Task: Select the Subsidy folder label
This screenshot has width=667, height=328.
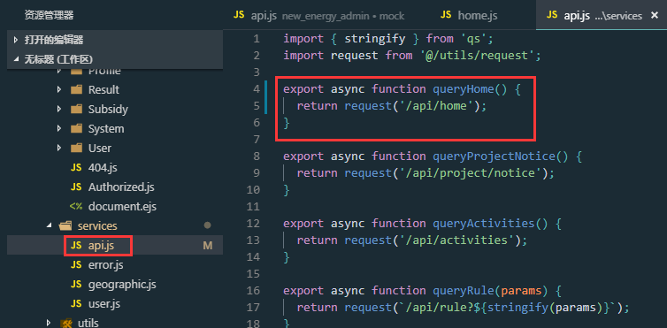Action: point(108,110)
